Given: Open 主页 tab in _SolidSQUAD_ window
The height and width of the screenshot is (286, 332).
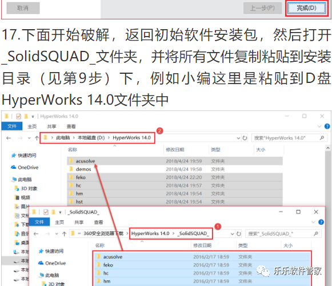Looking at the screenshot, I should pos(59,222).
